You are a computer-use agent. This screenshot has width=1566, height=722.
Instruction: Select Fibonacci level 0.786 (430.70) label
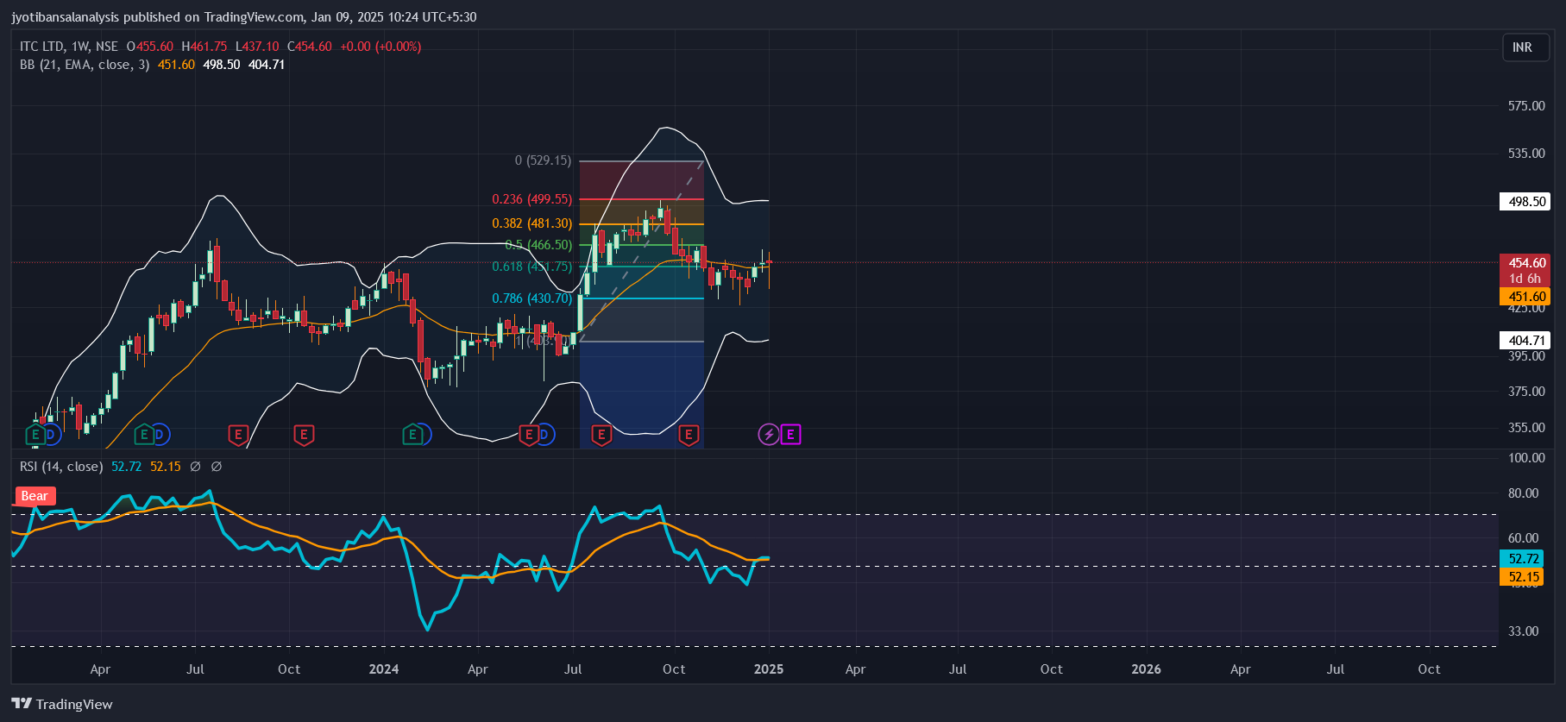[x=531, y=298]
